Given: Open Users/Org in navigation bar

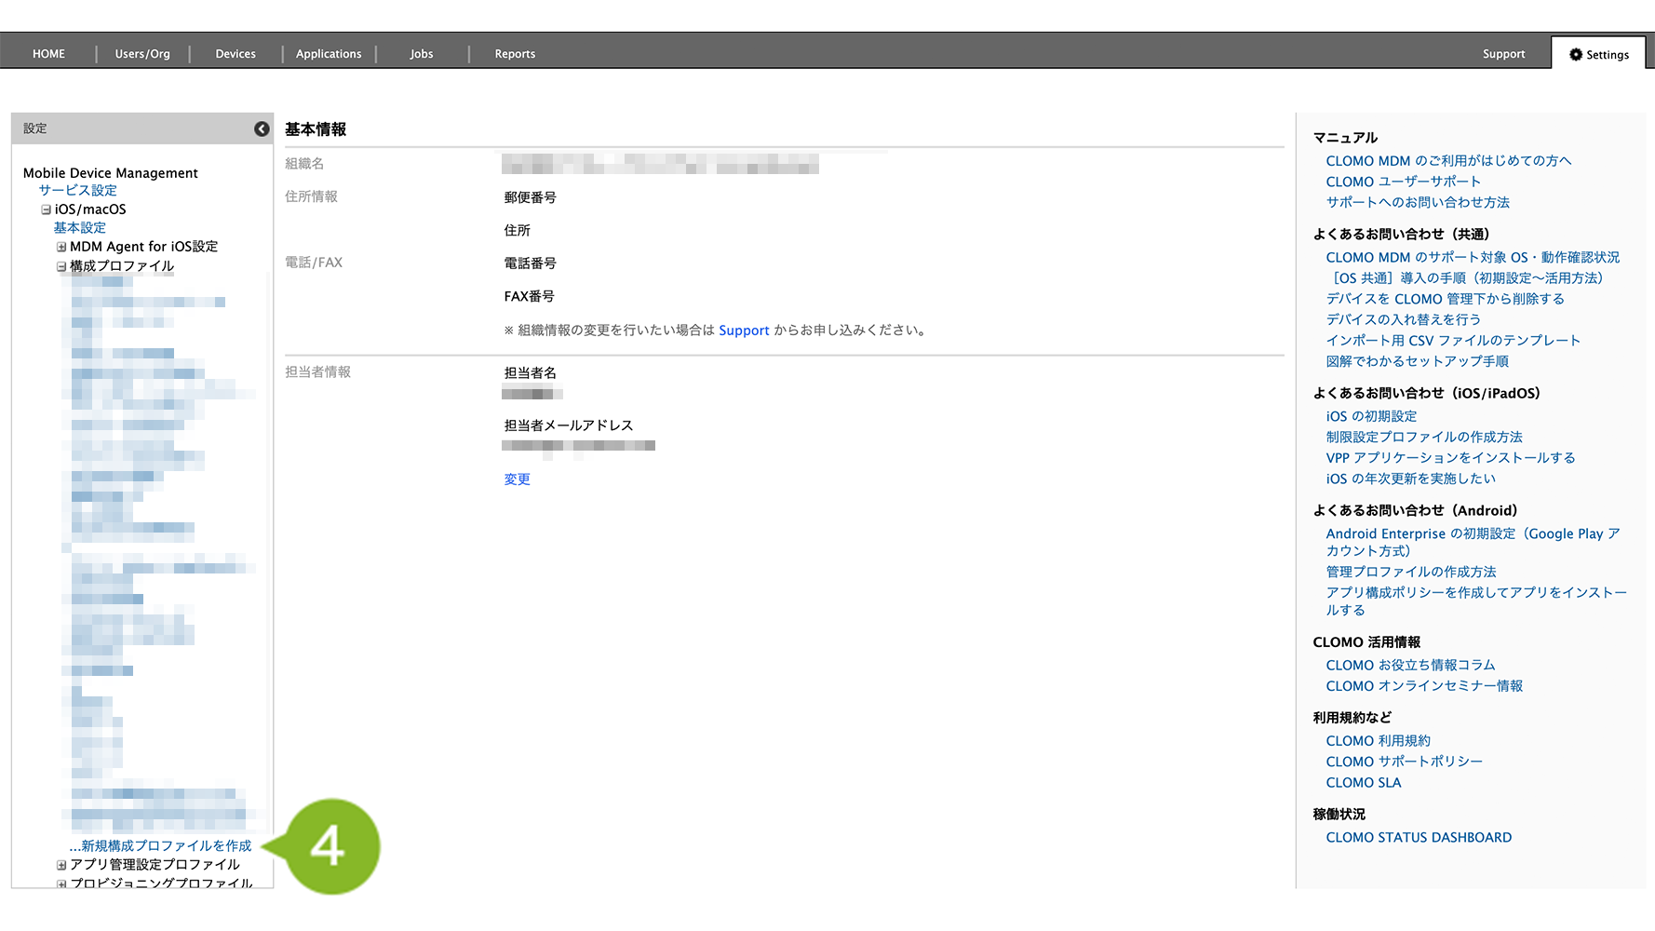Looking at the screenshot, I should point(142,54).
